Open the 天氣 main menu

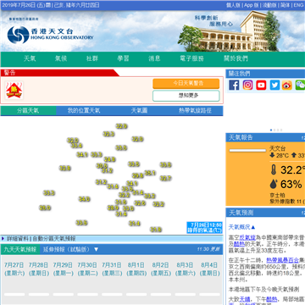click(30, 58)
